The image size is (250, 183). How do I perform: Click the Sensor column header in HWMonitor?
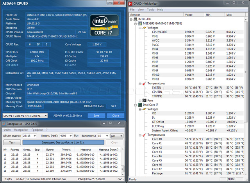click(156, 15)
